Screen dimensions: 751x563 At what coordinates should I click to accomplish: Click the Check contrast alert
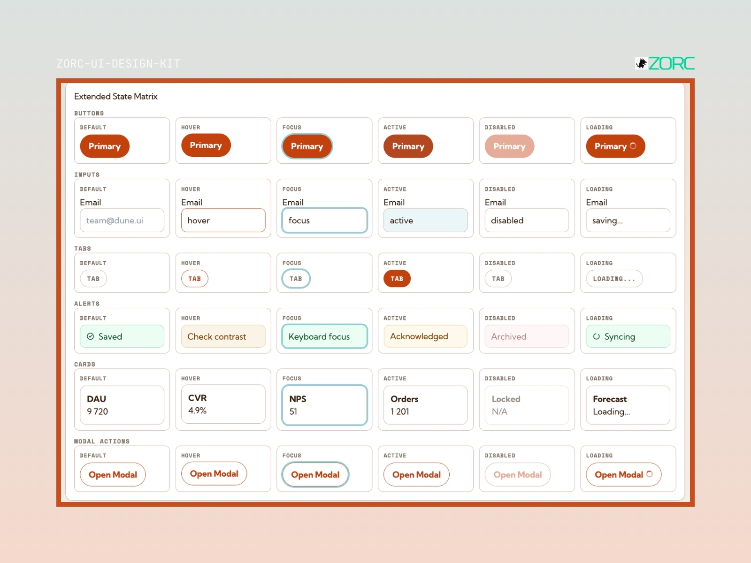click(223, 336)
